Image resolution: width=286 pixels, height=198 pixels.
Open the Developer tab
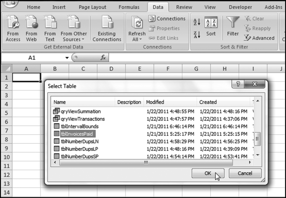pos(240,7)
